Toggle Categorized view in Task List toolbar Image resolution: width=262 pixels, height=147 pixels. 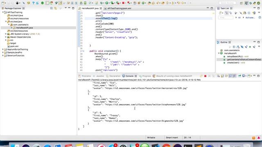pos(226,13)
